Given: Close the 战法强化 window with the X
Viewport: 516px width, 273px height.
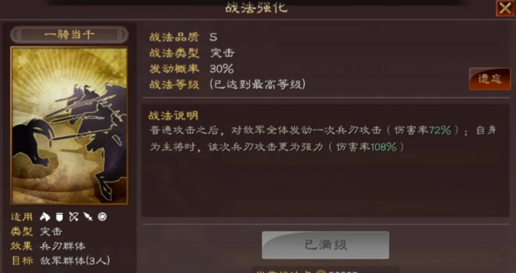Looking at the screenshot, I should point(505,8).
